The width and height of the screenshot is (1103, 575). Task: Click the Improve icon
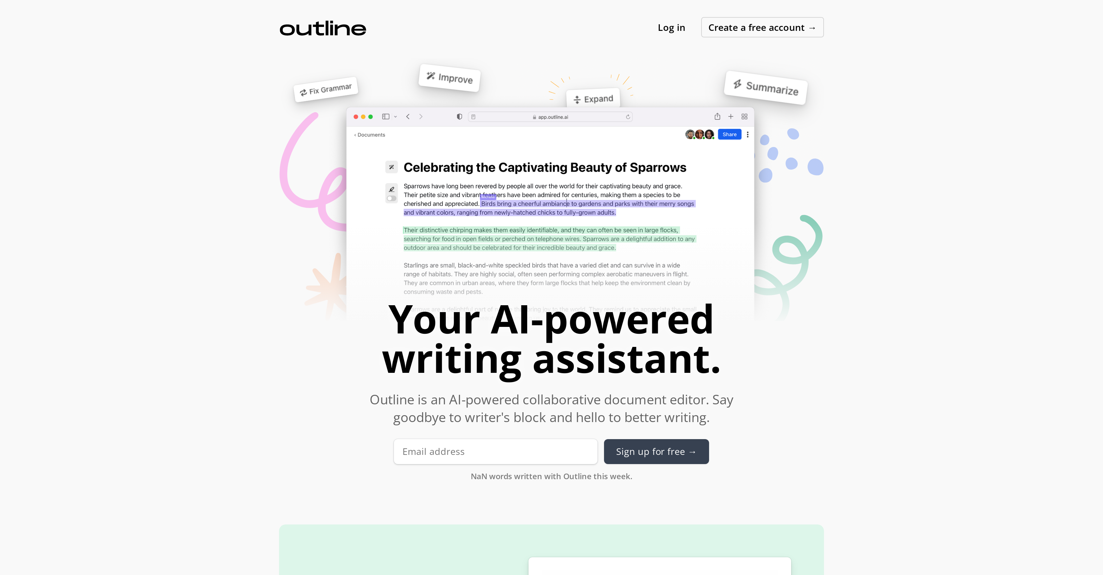pos(430,78)
